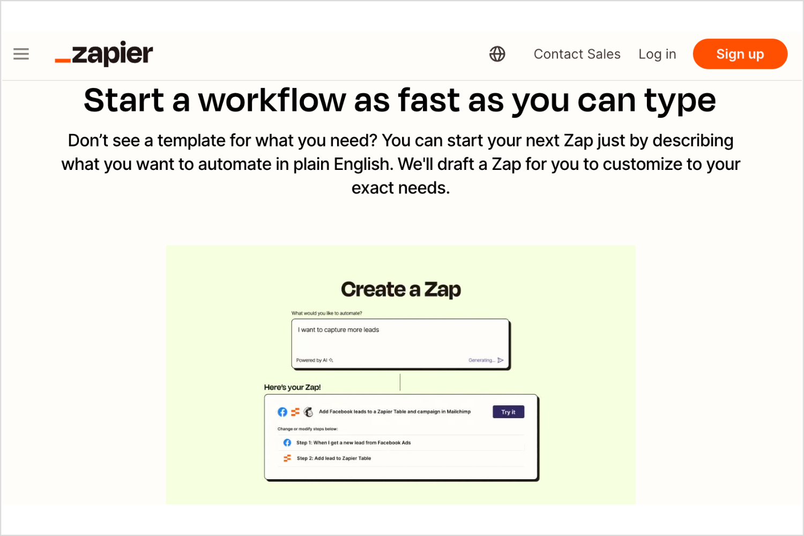Click 'Add Facebook leads to a Zapier Table' title
The image size is (804, 536).
click(x=394, y=412)
